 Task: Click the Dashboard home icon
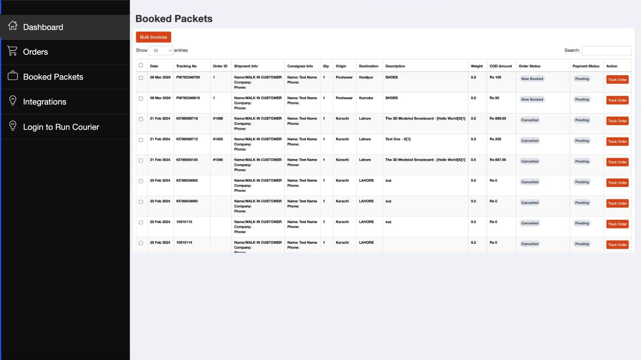(x=13, y=26)
